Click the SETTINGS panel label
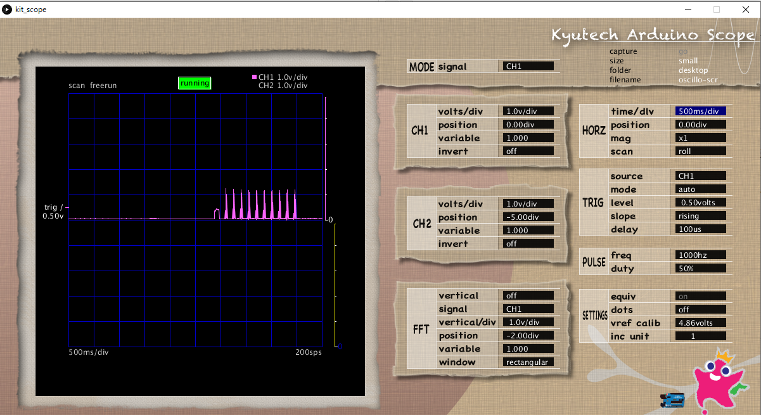This screenshot has height=415, width=761. click(595, 316)
